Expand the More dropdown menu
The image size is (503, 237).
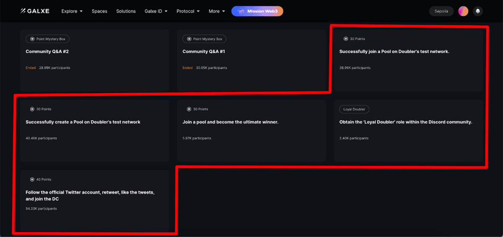point(217,11)
